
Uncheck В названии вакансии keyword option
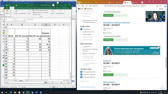coord(81,77)
